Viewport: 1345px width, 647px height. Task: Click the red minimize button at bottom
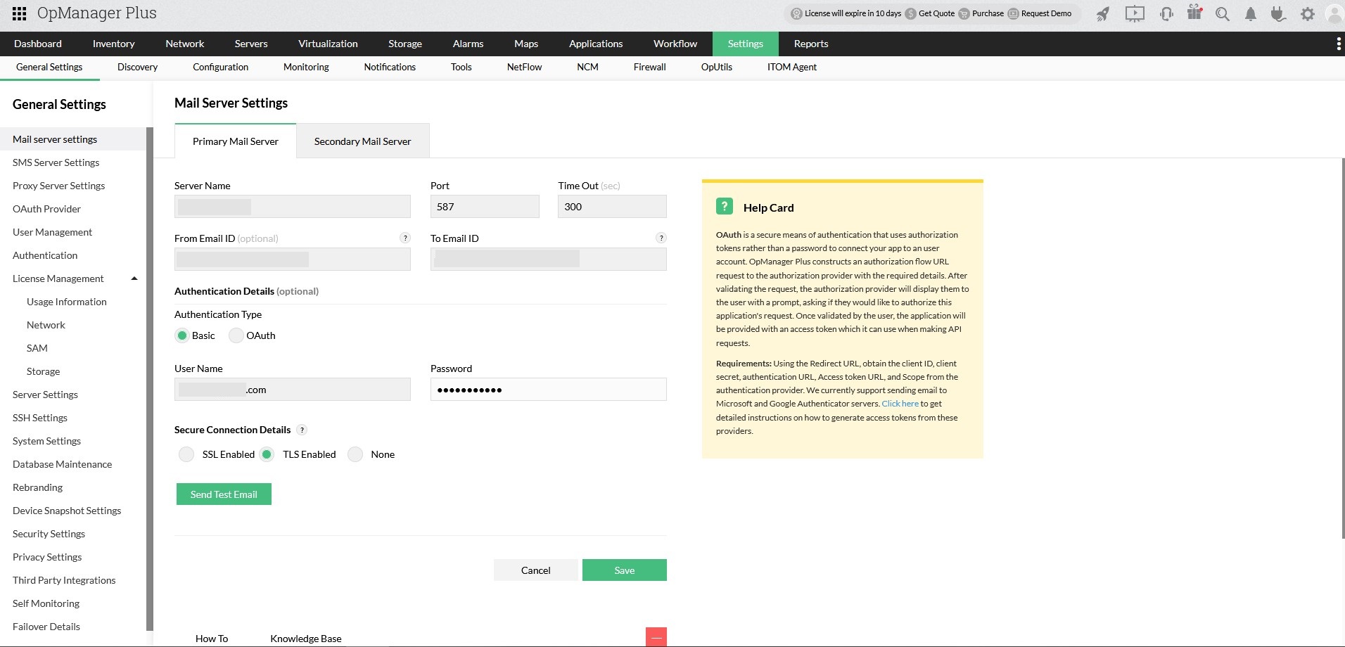(x=656, y=637)
